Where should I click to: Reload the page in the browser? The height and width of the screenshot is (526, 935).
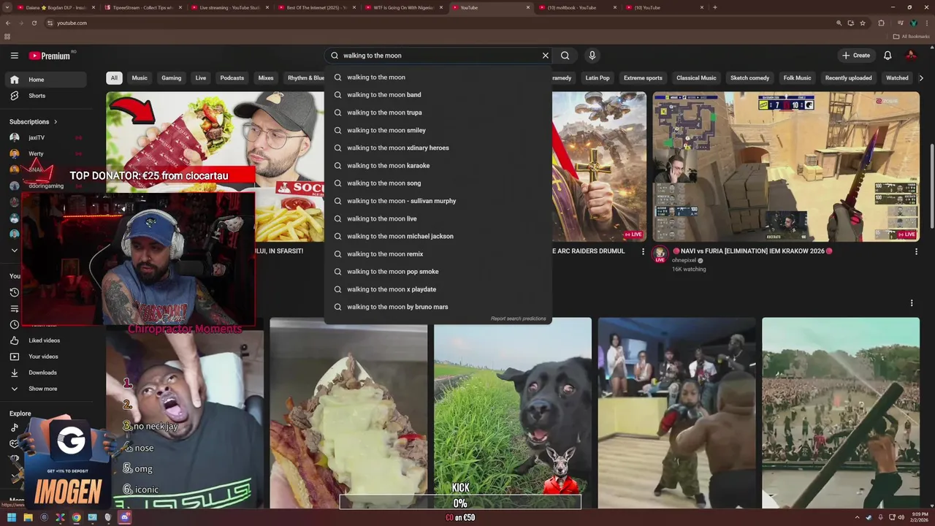coord(34,23)
